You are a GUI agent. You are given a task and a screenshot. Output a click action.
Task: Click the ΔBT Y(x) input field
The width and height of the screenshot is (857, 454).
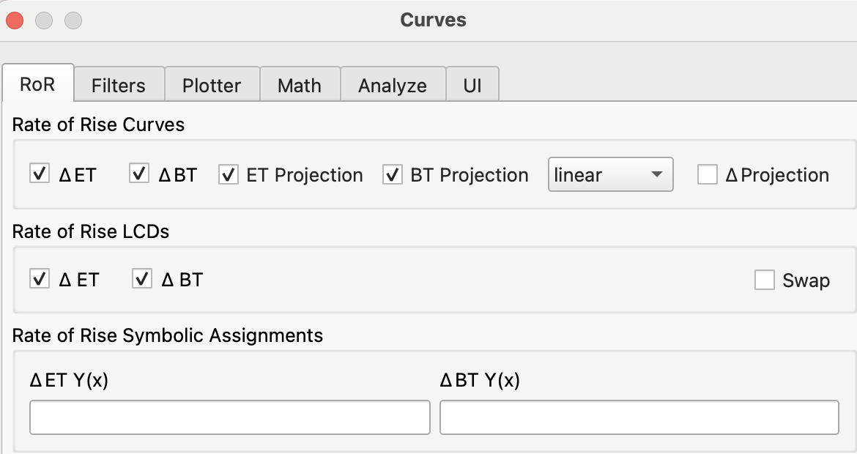639,417
